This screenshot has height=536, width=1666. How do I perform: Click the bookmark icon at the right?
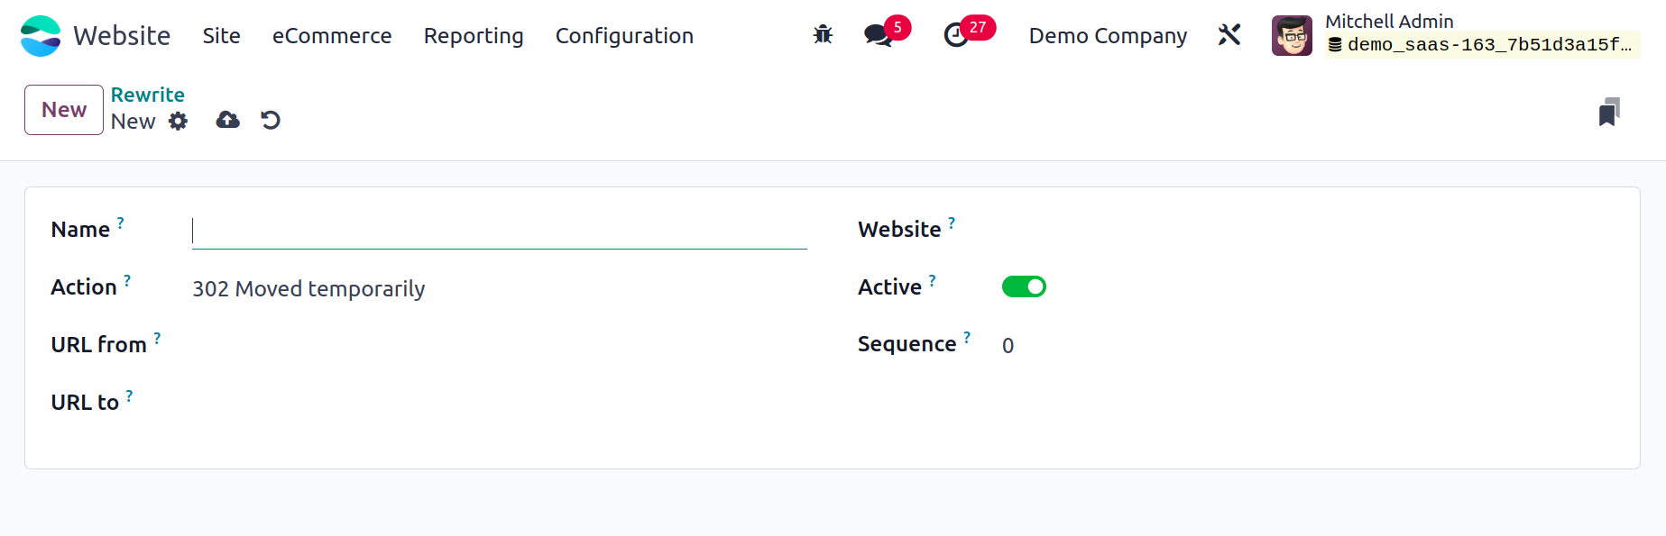pos(1609,112)
